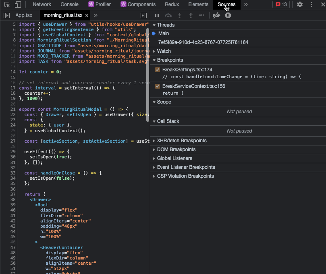Click the step out of current function icon
The height and width of the screenshot is (274, 326).
click(x=191, y=15)
